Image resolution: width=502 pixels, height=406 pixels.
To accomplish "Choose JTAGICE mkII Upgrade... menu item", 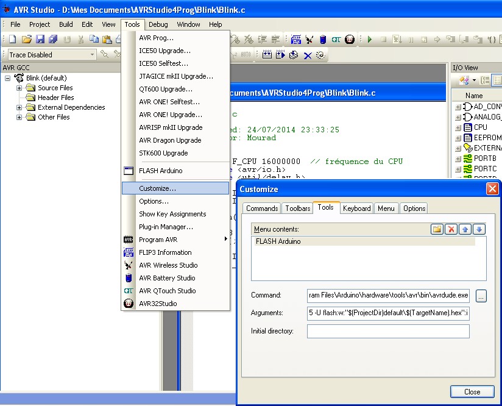I will tap(175, 76).
